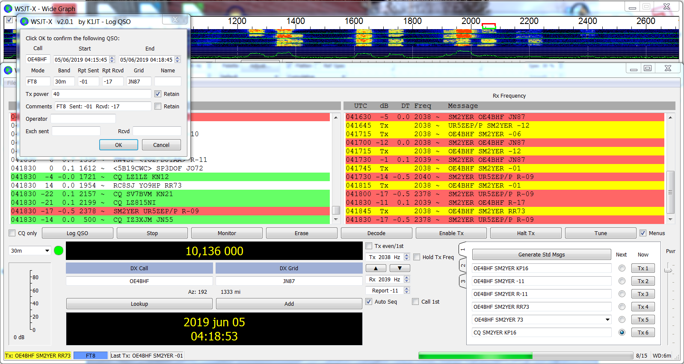
Task: Enable Hold Tx Freq checkbox
Action: coord(417,257)
